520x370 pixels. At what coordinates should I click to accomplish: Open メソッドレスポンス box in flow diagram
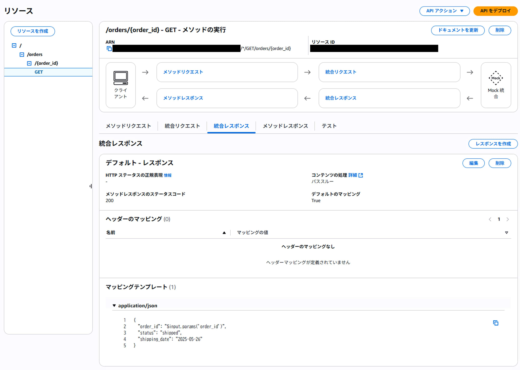[x=227, y=98]
